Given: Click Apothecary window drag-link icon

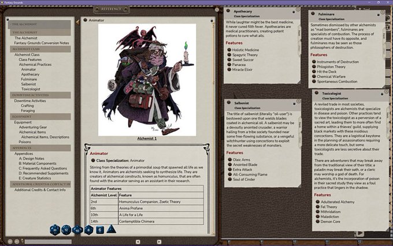Looking at the screenshot, I should (x=228, y=11).
